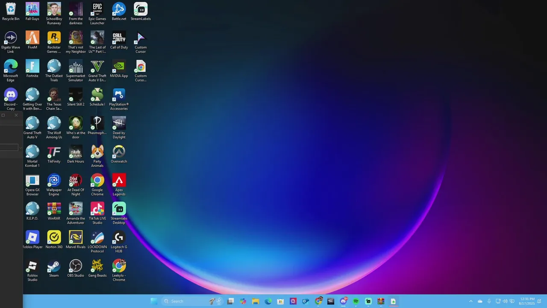Select the TikFinity desktop icon
Viewport: 547px width, 308px height.
pos(54,154)
